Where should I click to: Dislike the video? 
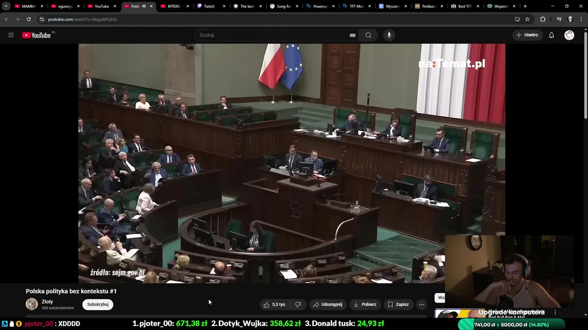[298, 304]
